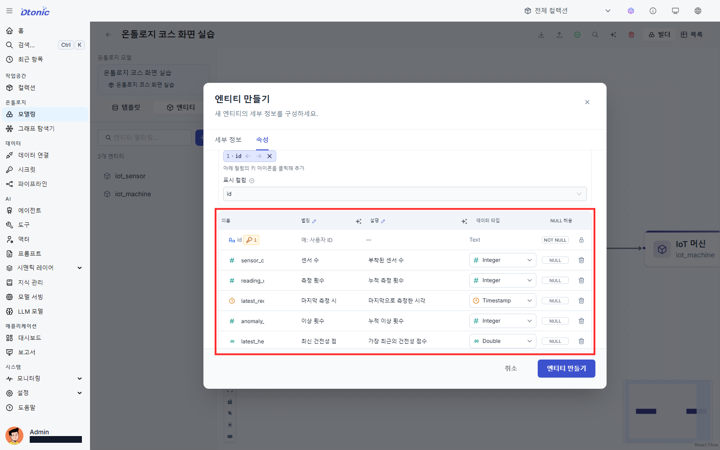The image size is (720, 450).
Task: Click the AI sparkle next to alias header
Action: pyautogui.click(x=359, y=221)
